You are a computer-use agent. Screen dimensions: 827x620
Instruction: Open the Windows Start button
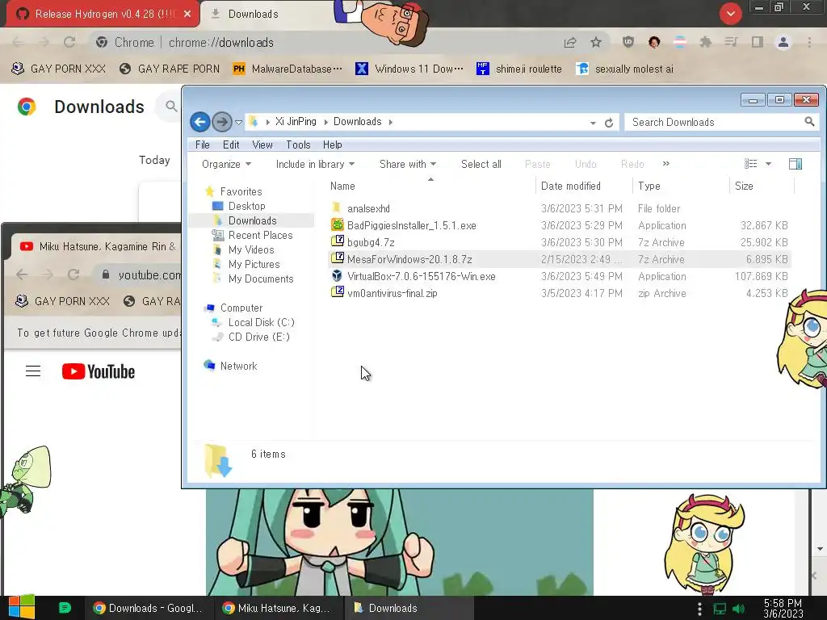click(22, 607)
